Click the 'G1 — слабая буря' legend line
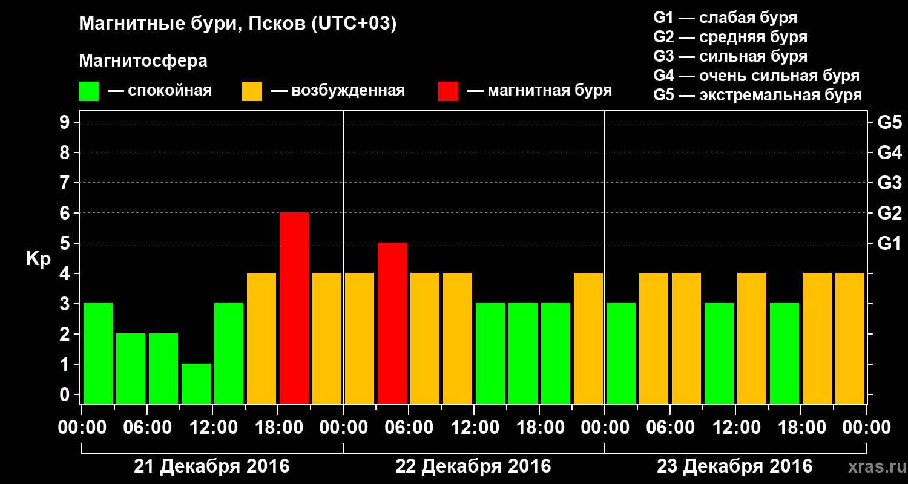This screenshot has width=908, height=484. [725, 18]
